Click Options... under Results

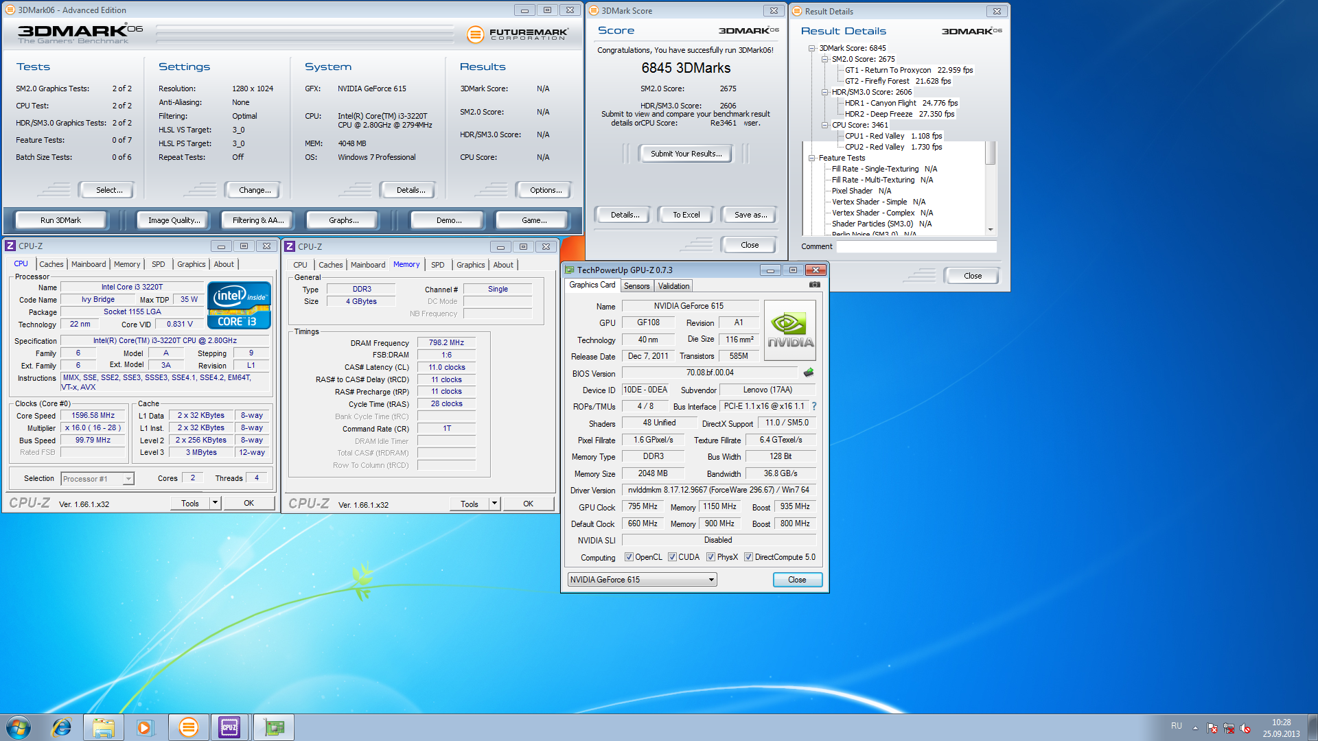[545, 190]
